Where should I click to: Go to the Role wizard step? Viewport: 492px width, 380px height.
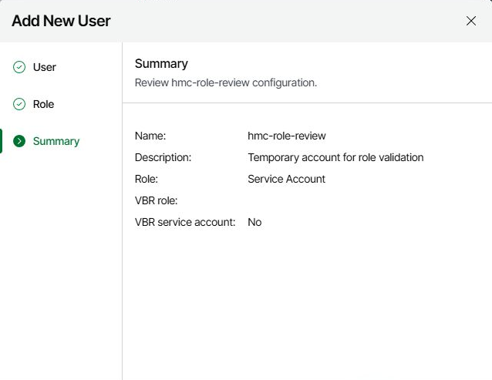44,104
